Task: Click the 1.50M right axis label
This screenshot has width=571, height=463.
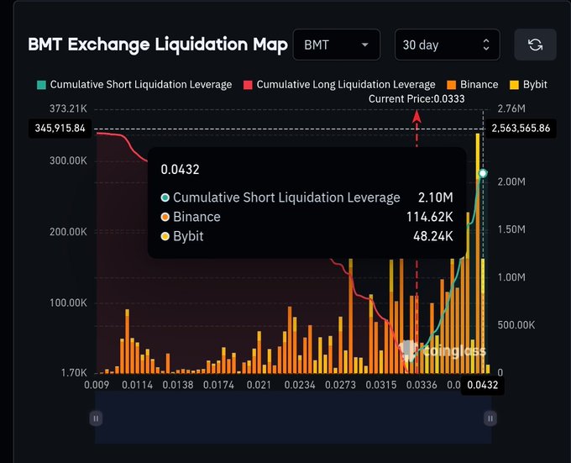Action: tap(511, 229)
